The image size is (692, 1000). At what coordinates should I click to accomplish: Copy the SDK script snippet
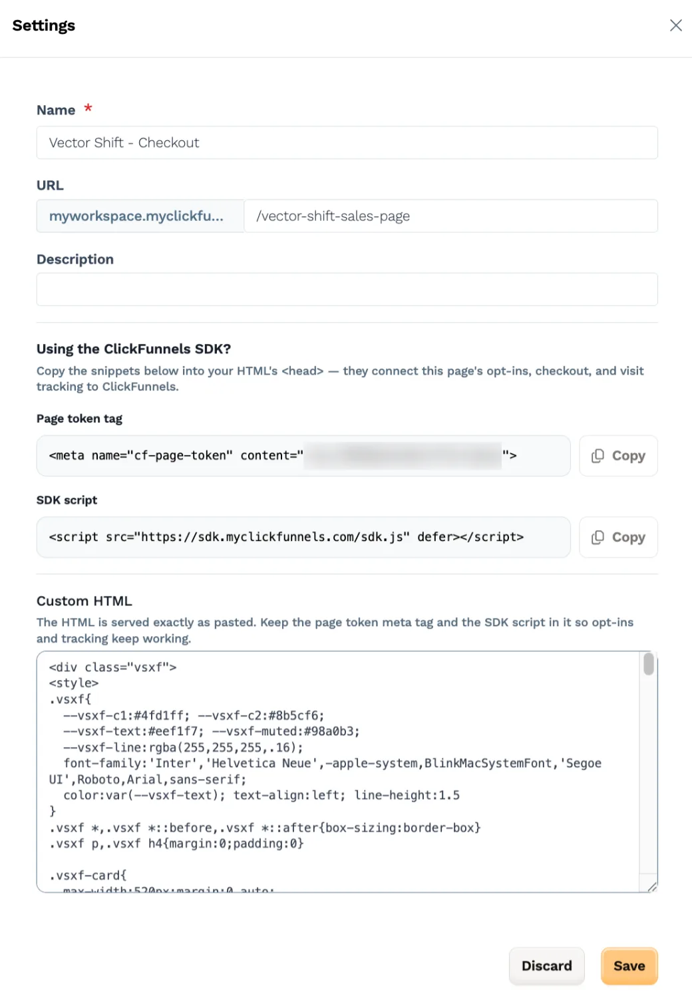(618, 537)
